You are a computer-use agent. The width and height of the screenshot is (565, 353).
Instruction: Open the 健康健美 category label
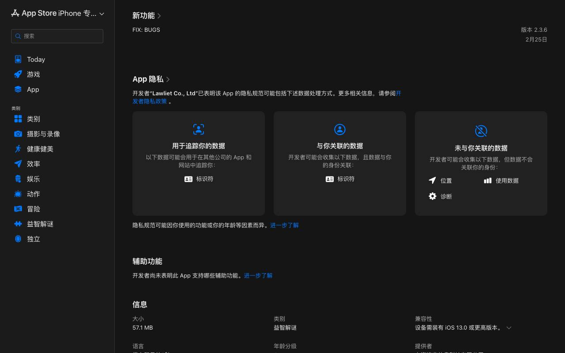pos(40,149)
